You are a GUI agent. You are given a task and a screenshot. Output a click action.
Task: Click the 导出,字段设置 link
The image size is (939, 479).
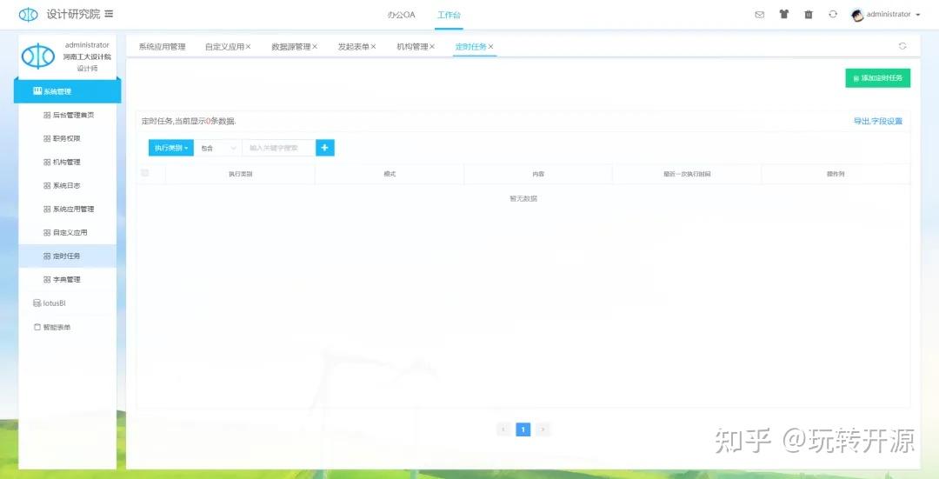click(x=877, y=122)
